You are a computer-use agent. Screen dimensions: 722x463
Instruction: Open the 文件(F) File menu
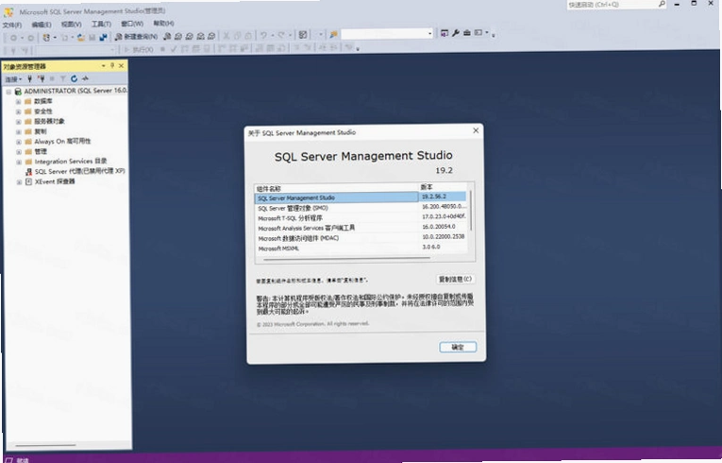[12, 25]
